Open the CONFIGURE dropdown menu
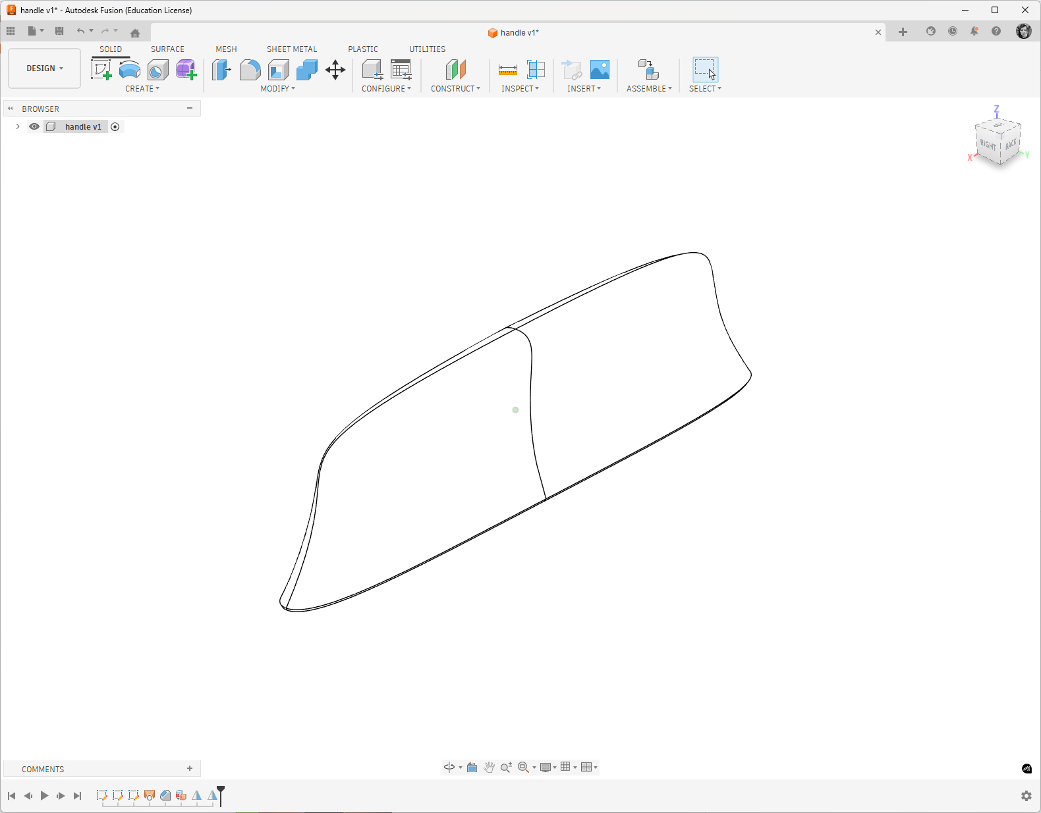 (386, 88)
